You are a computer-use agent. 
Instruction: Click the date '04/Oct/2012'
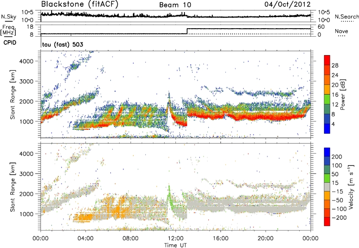(x=288, y=4)
